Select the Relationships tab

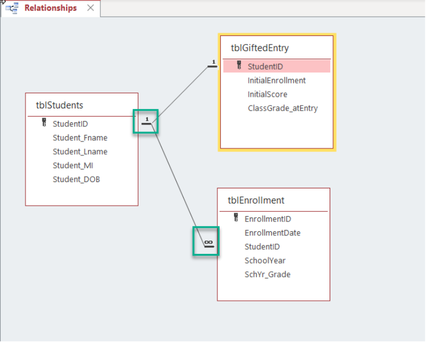click(50, 8)
